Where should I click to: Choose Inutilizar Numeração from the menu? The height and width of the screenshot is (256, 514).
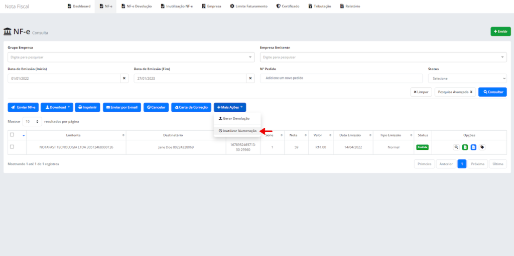point(237,131)
